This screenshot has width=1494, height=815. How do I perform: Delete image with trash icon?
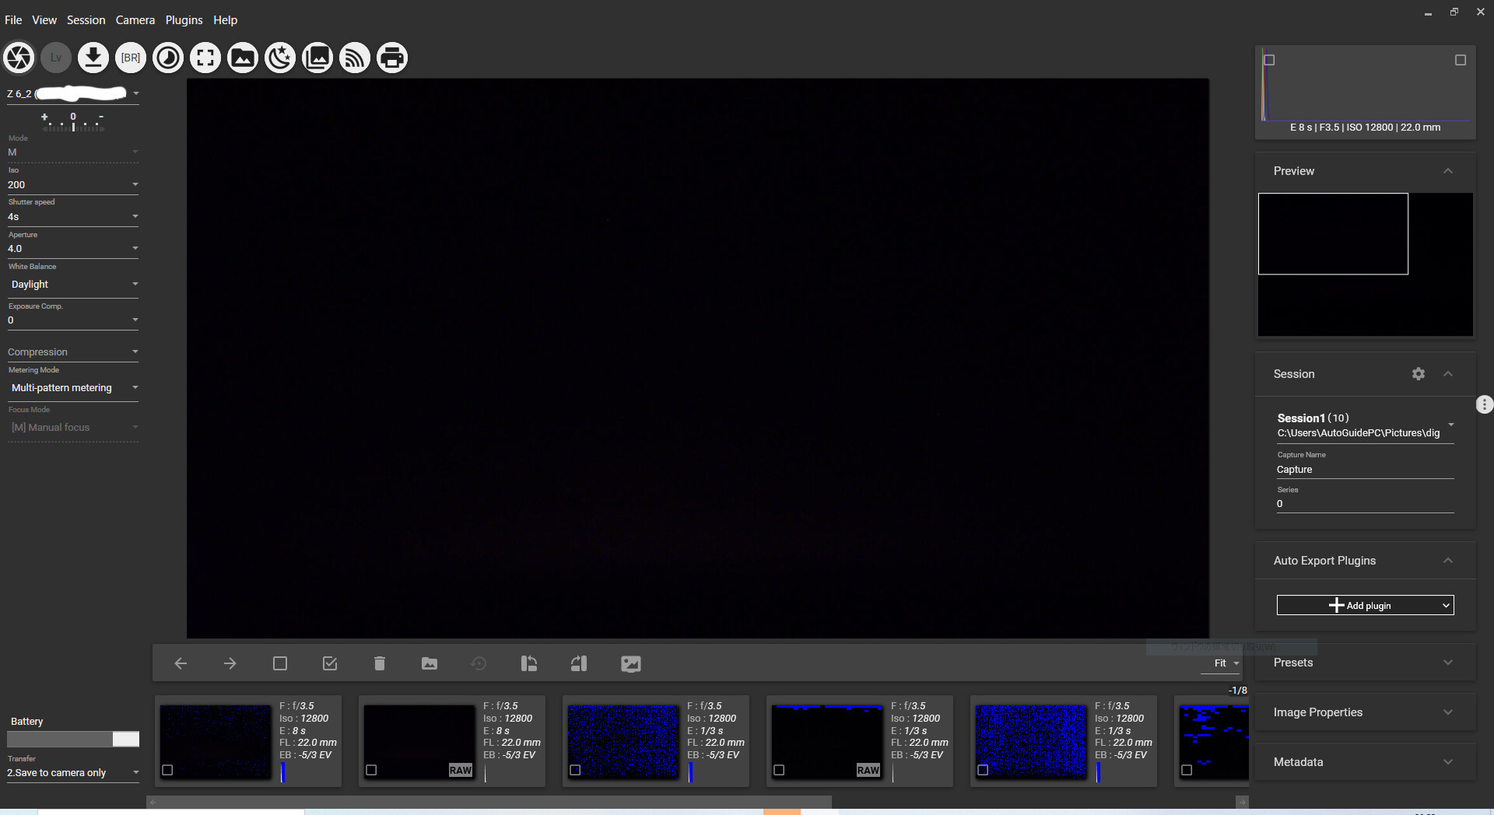tap(380, 663)
